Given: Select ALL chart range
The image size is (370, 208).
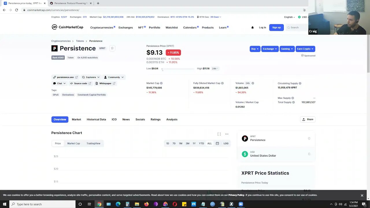Looking at the screenshot, I should tap(210, 143).
